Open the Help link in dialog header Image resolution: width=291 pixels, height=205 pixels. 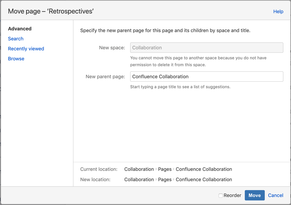click(x=278, y=11)
